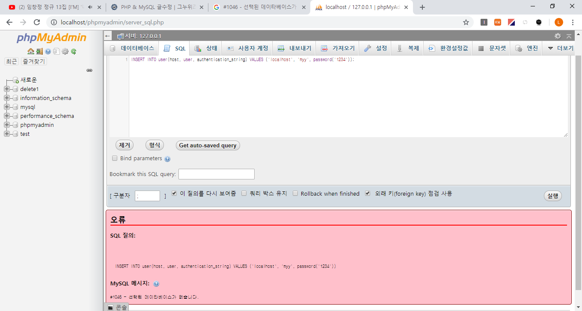Click the 새로운 new database link
This screenshot has height=311, width=582.
tap(29, 80)
